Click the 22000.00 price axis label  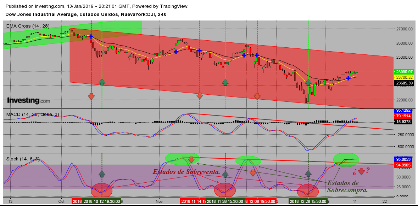pyautogui.click(x=405, y=100)
